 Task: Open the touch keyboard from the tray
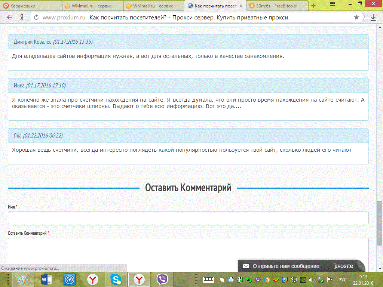208,280
